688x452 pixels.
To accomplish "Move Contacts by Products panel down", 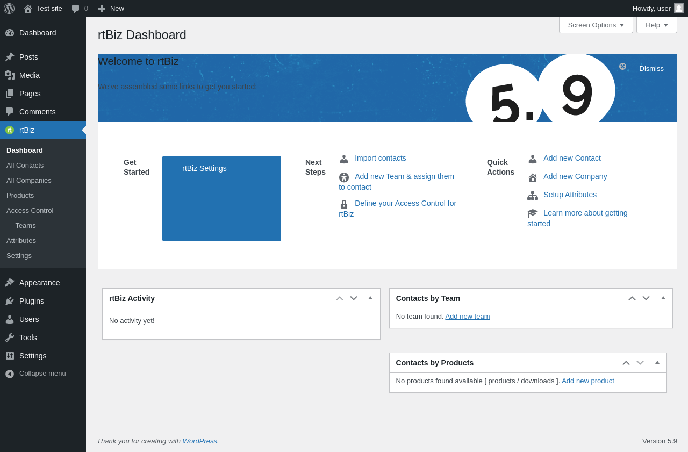I will click(640, 363).
